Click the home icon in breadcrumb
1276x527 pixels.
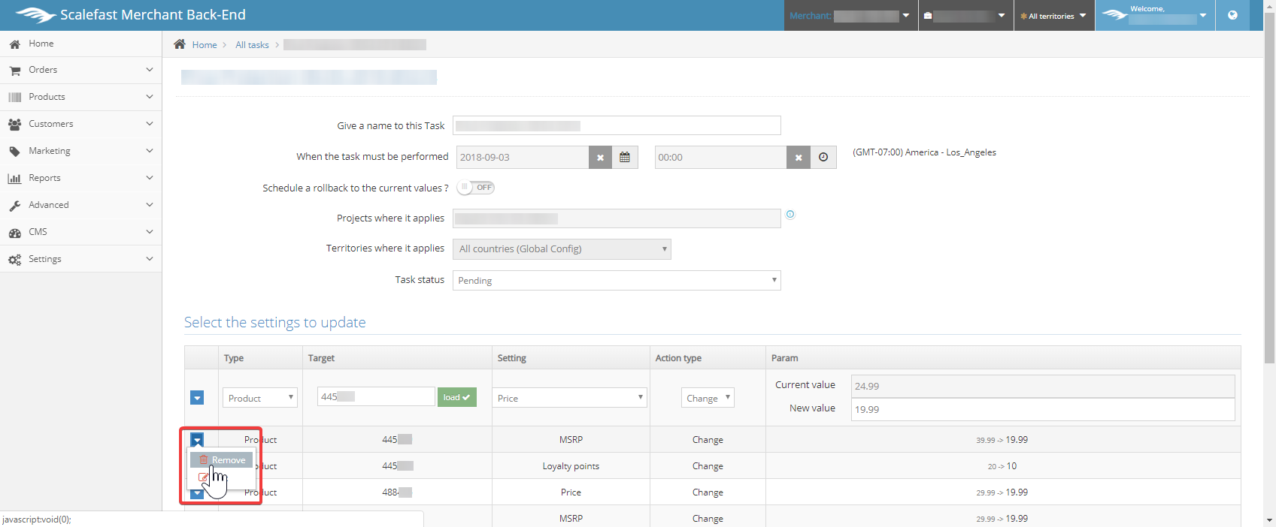tap(180, 44)
